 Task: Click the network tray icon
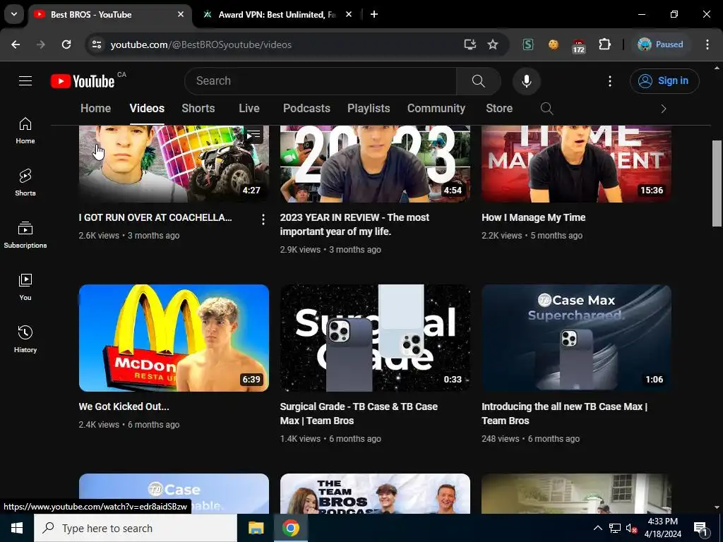pos(615,528)
